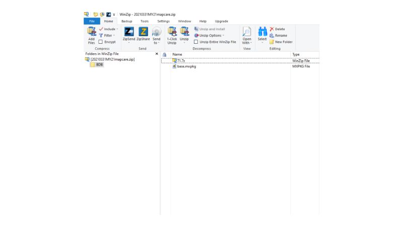Click the lock column header icon
This screenshot has width=403, height=226.
(x=165, y=55)
